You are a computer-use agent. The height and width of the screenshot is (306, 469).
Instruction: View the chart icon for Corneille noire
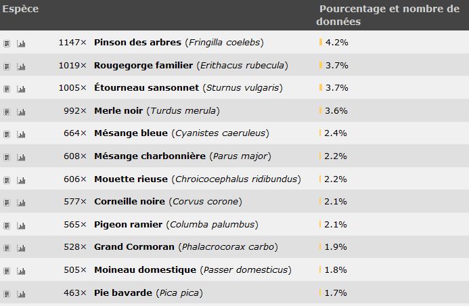tap(21, 203)
